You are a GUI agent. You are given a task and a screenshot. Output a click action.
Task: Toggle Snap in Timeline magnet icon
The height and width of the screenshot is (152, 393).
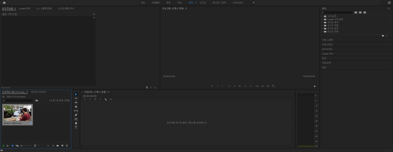point(90,99)
